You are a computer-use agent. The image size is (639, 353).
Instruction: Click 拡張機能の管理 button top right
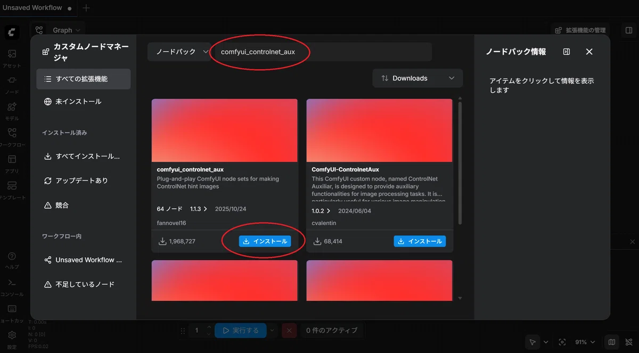pyautogui.click(x=580, y=30)
